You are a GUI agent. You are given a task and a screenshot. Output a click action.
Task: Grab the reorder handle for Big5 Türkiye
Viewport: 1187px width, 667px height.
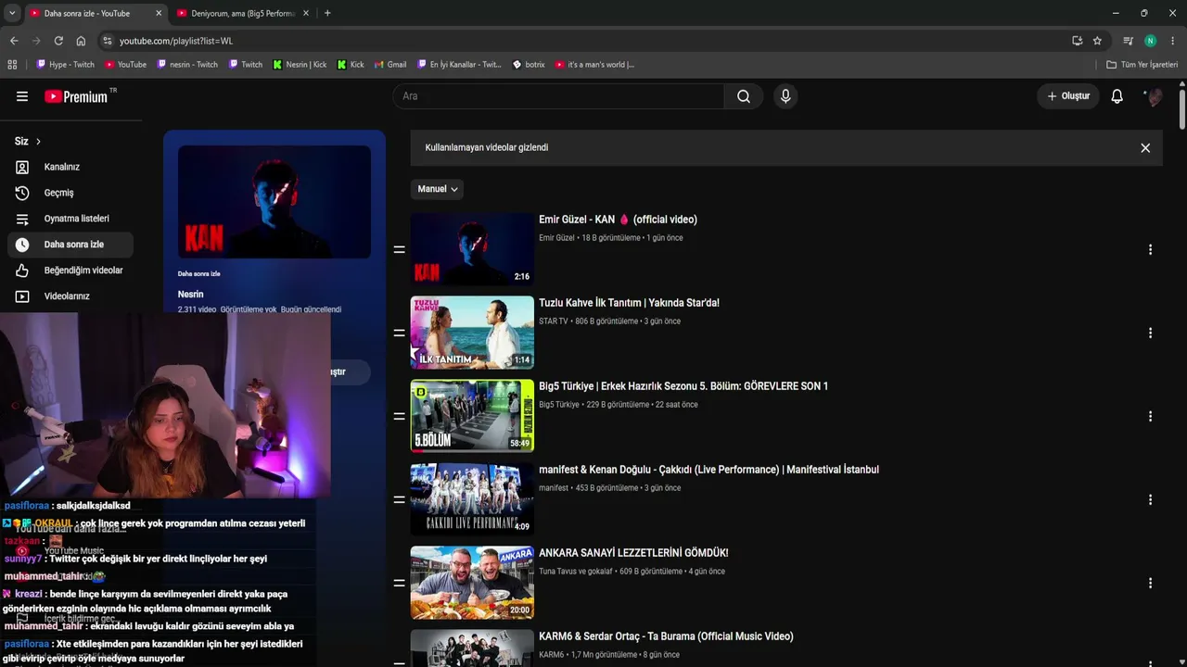[400, 416]
